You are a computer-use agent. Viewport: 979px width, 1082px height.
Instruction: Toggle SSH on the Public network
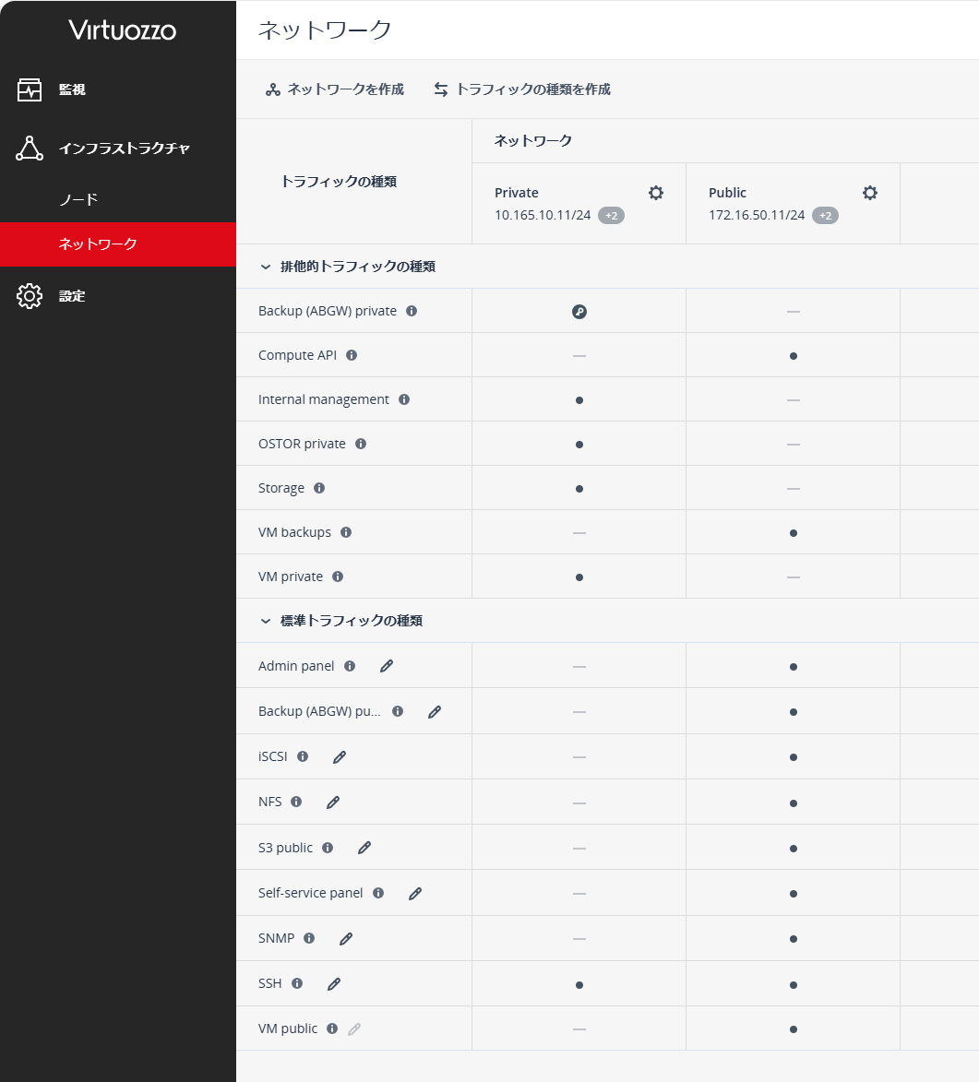[794, 985]
